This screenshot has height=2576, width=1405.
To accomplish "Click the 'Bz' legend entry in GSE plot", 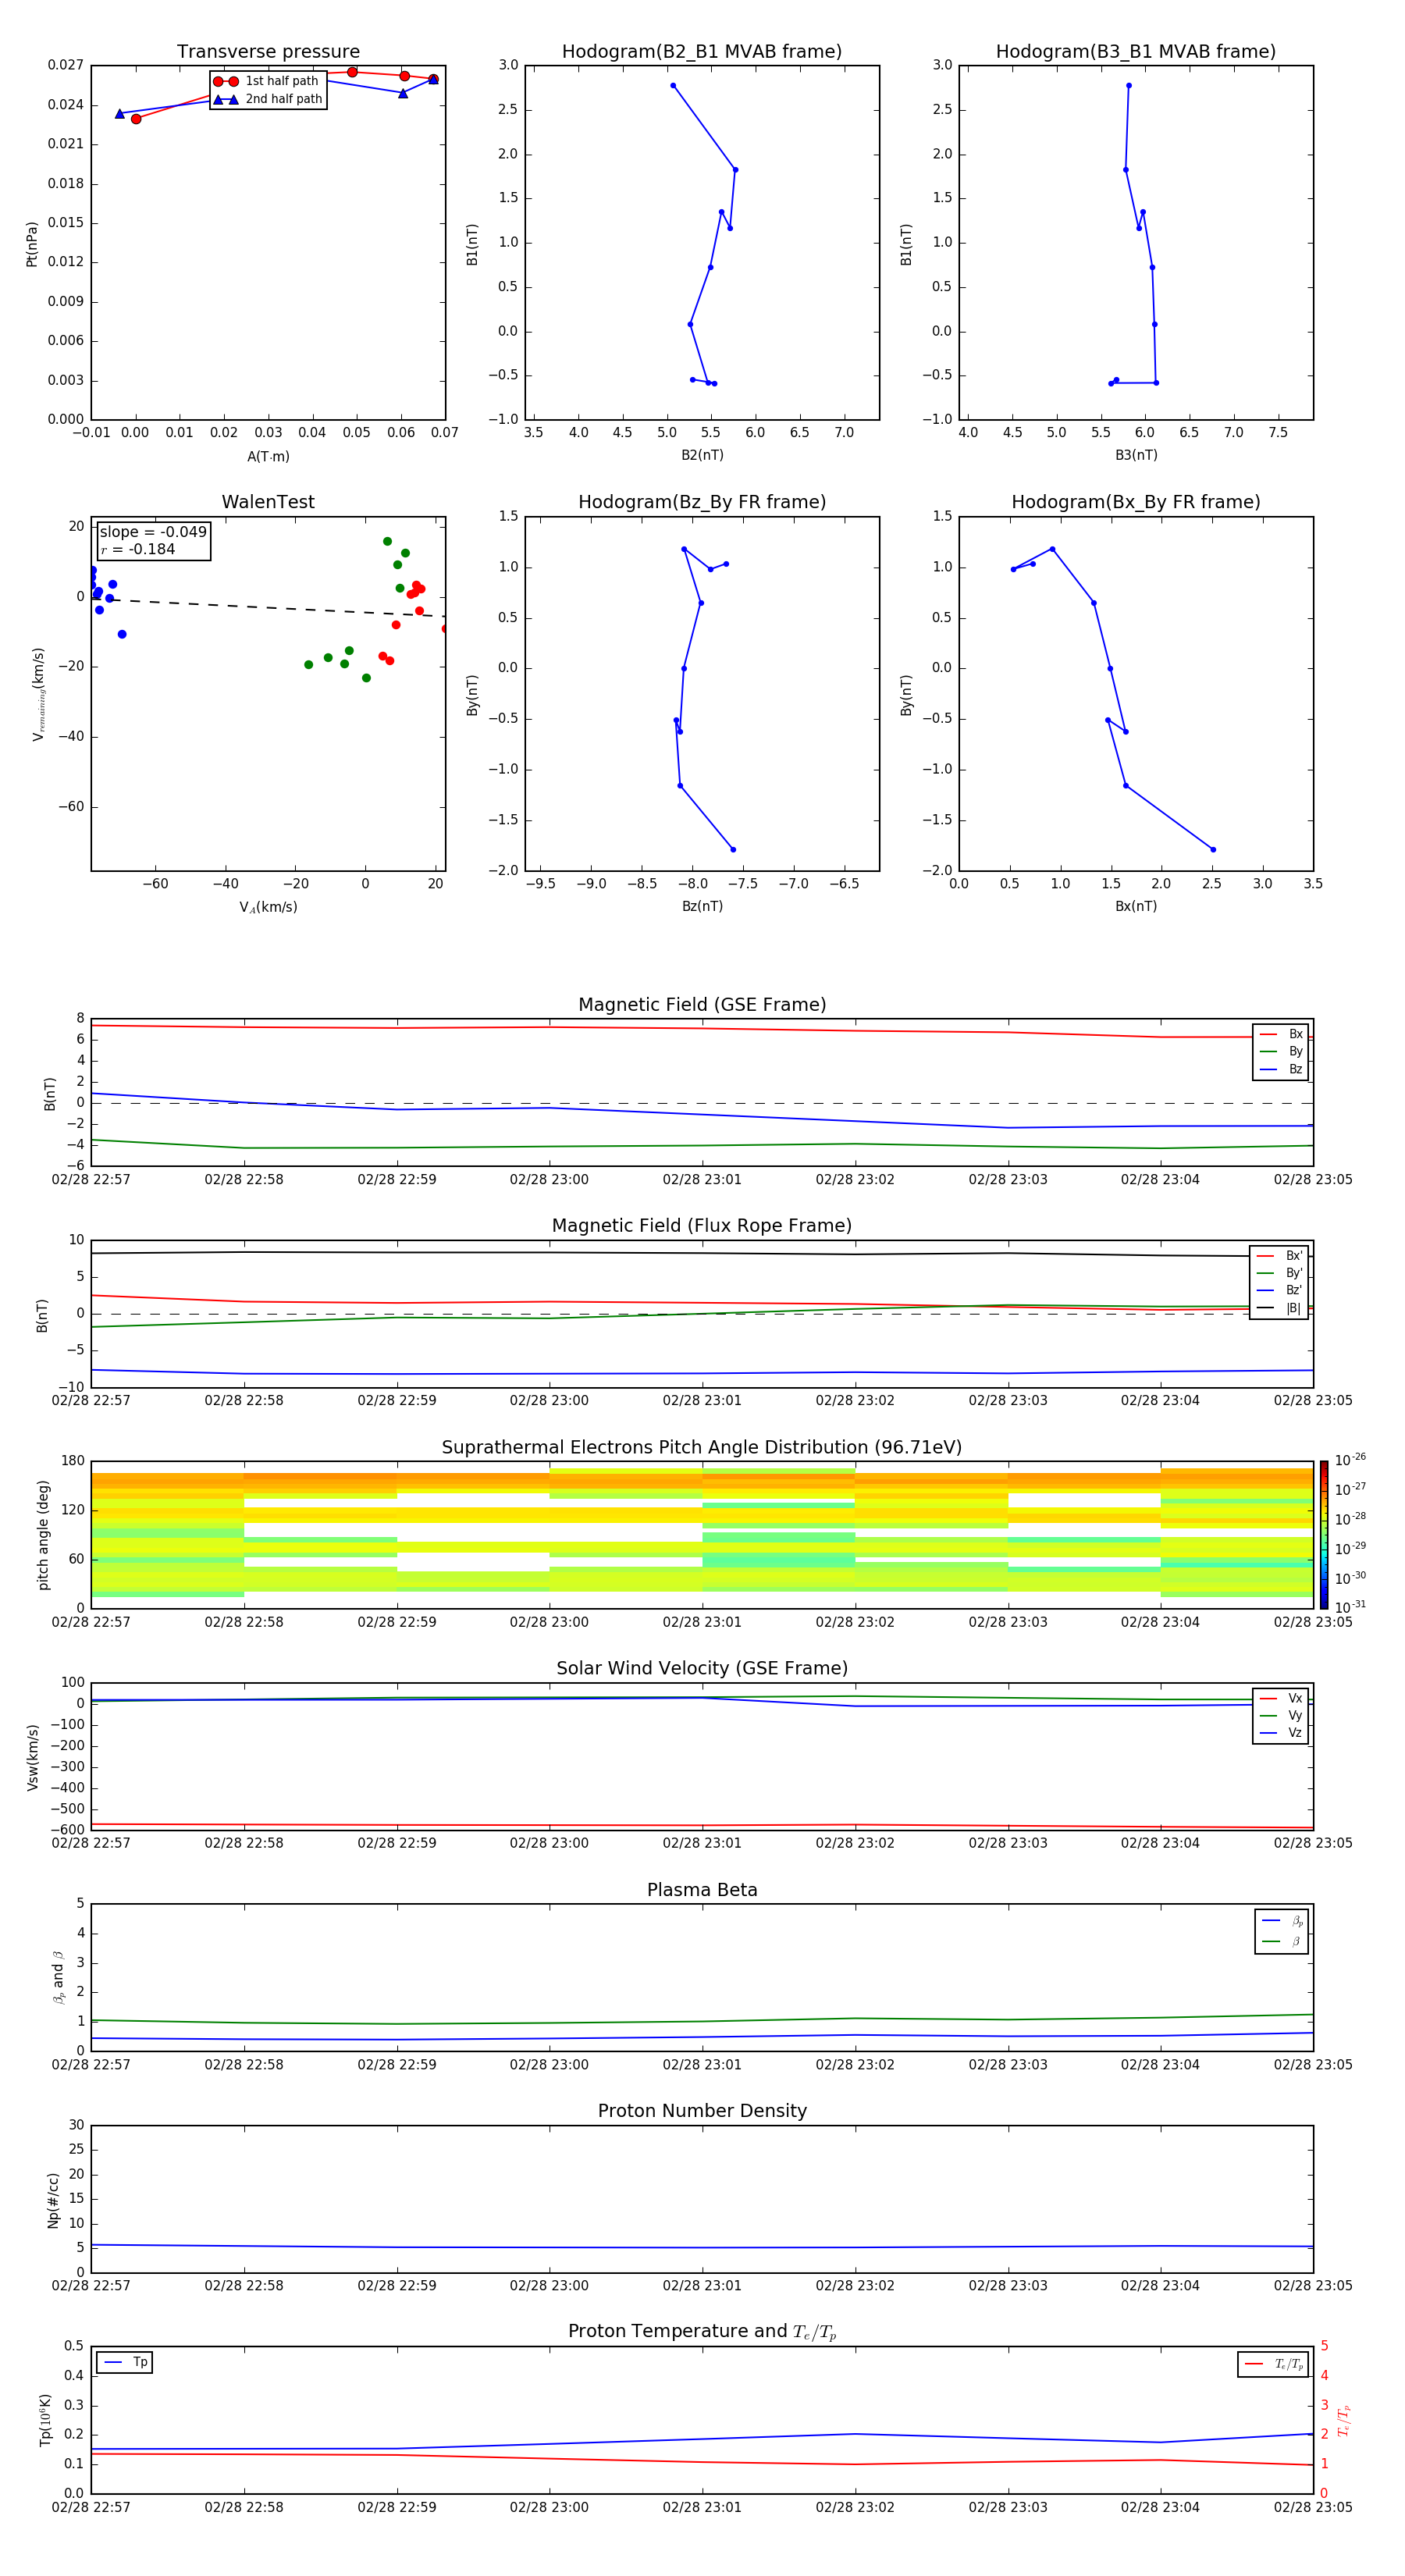I will tap(1281, 1069).
